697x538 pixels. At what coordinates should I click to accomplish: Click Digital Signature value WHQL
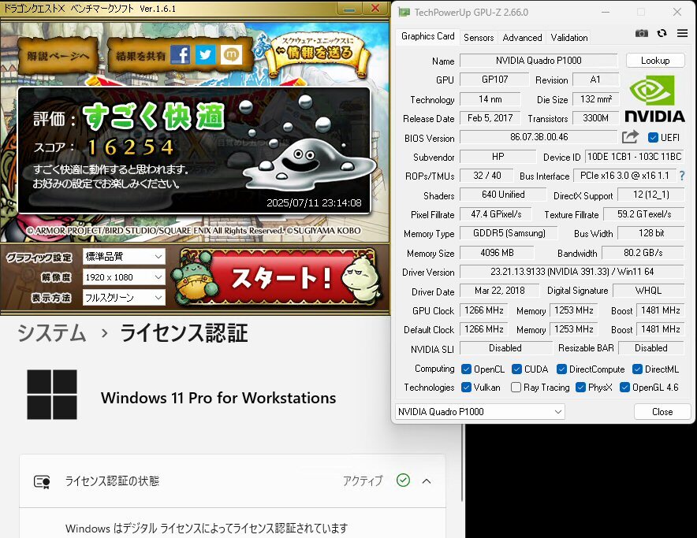648,291
